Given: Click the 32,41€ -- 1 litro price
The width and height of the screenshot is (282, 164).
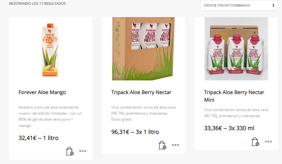Looking at the screenshot, I should (38, 138).
